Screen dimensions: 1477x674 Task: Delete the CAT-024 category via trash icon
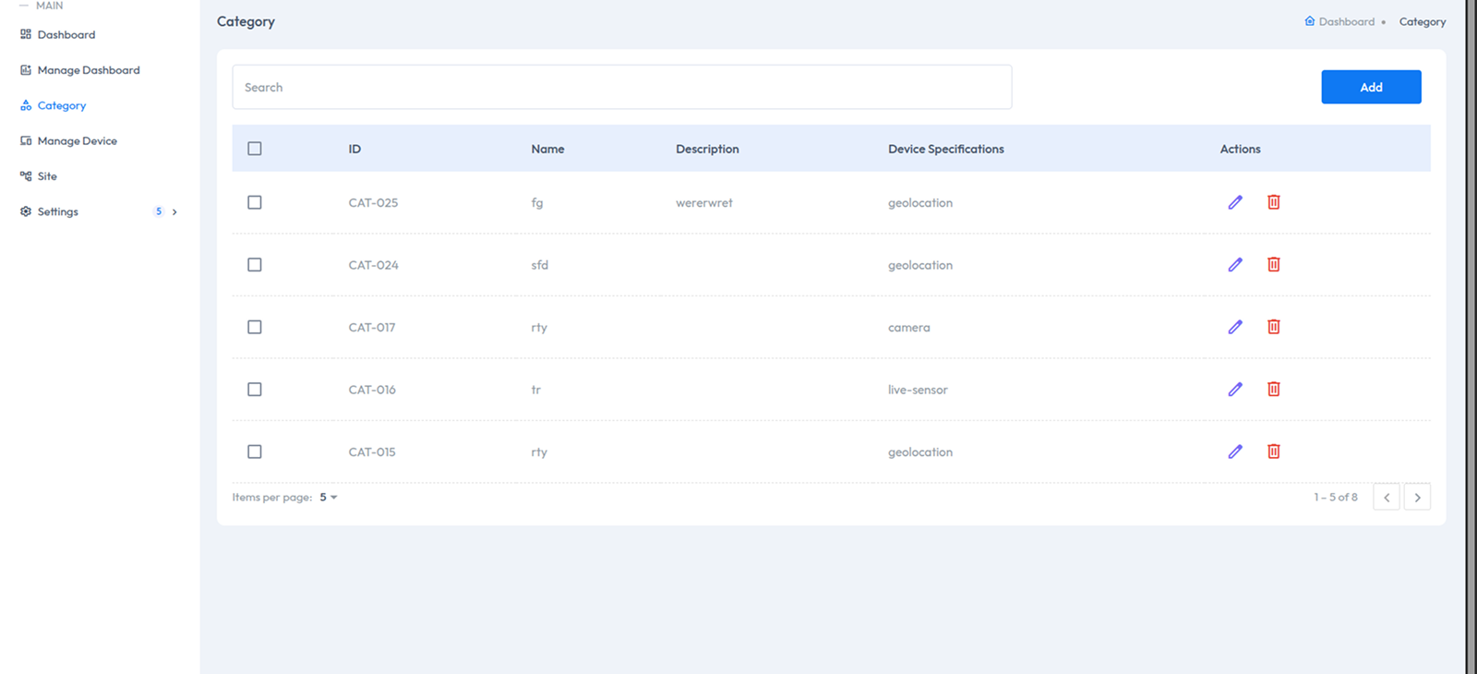[x=1274, y=265]
